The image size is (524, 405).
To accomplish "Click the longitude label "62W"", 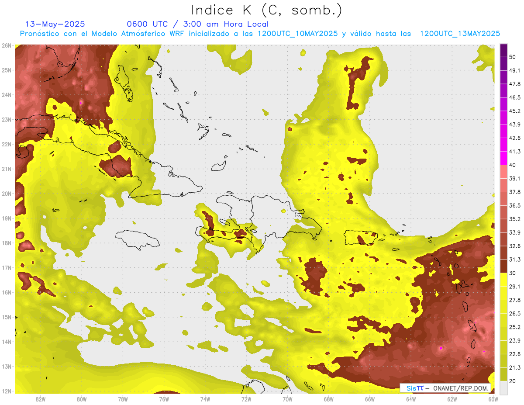I will click(452, 399).
